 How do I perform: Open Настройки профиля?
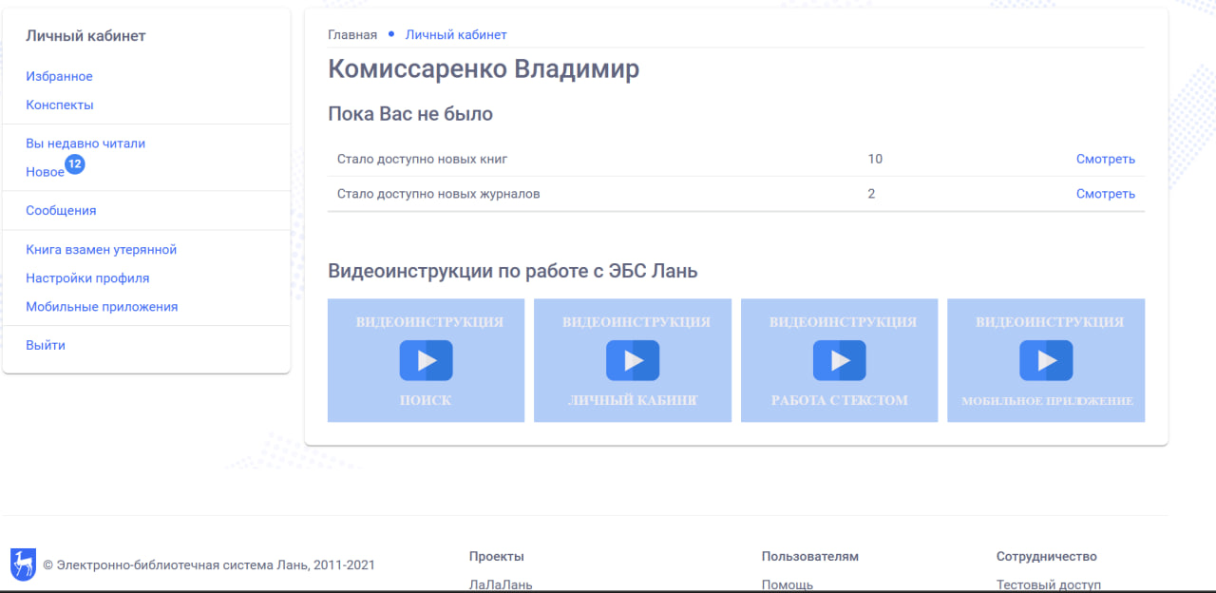87,278
